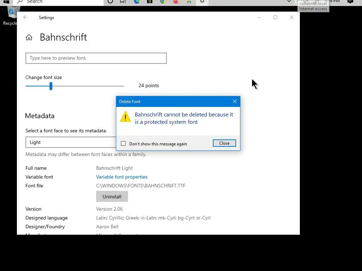The height and width of the screenshot is (271, 362).
Task: Click the font file path C:\WINDOWS\FONTS\BAHNSCHRIFT.TTF
Action: click(141, 186)
